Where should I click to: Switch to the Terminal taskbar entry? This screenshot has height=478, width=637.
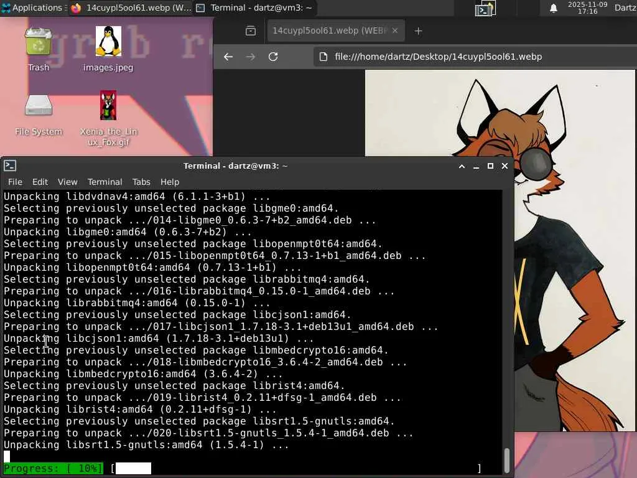[254, 7]
